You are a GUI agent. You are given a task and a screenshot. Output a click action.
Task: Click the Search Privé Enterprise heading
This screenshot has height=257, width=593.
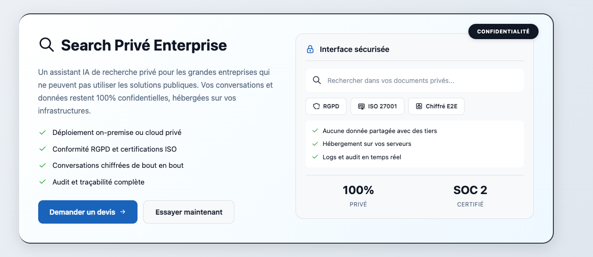coord(144,45)
